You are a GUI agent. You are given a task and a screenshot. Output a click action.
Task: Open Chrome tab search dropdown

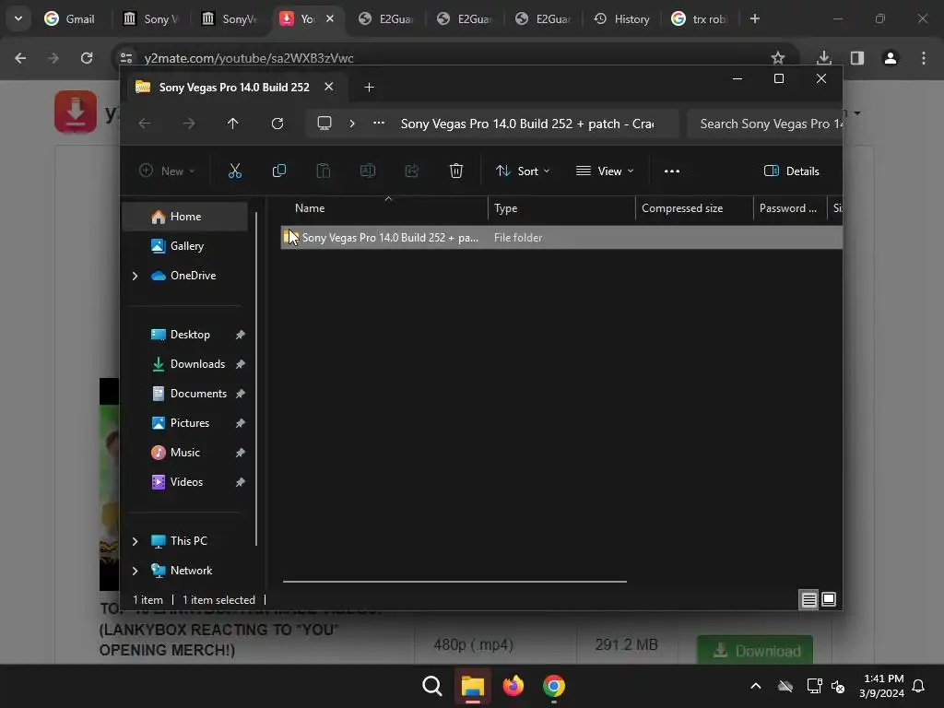pyautogui.click(x=18, y=18)
